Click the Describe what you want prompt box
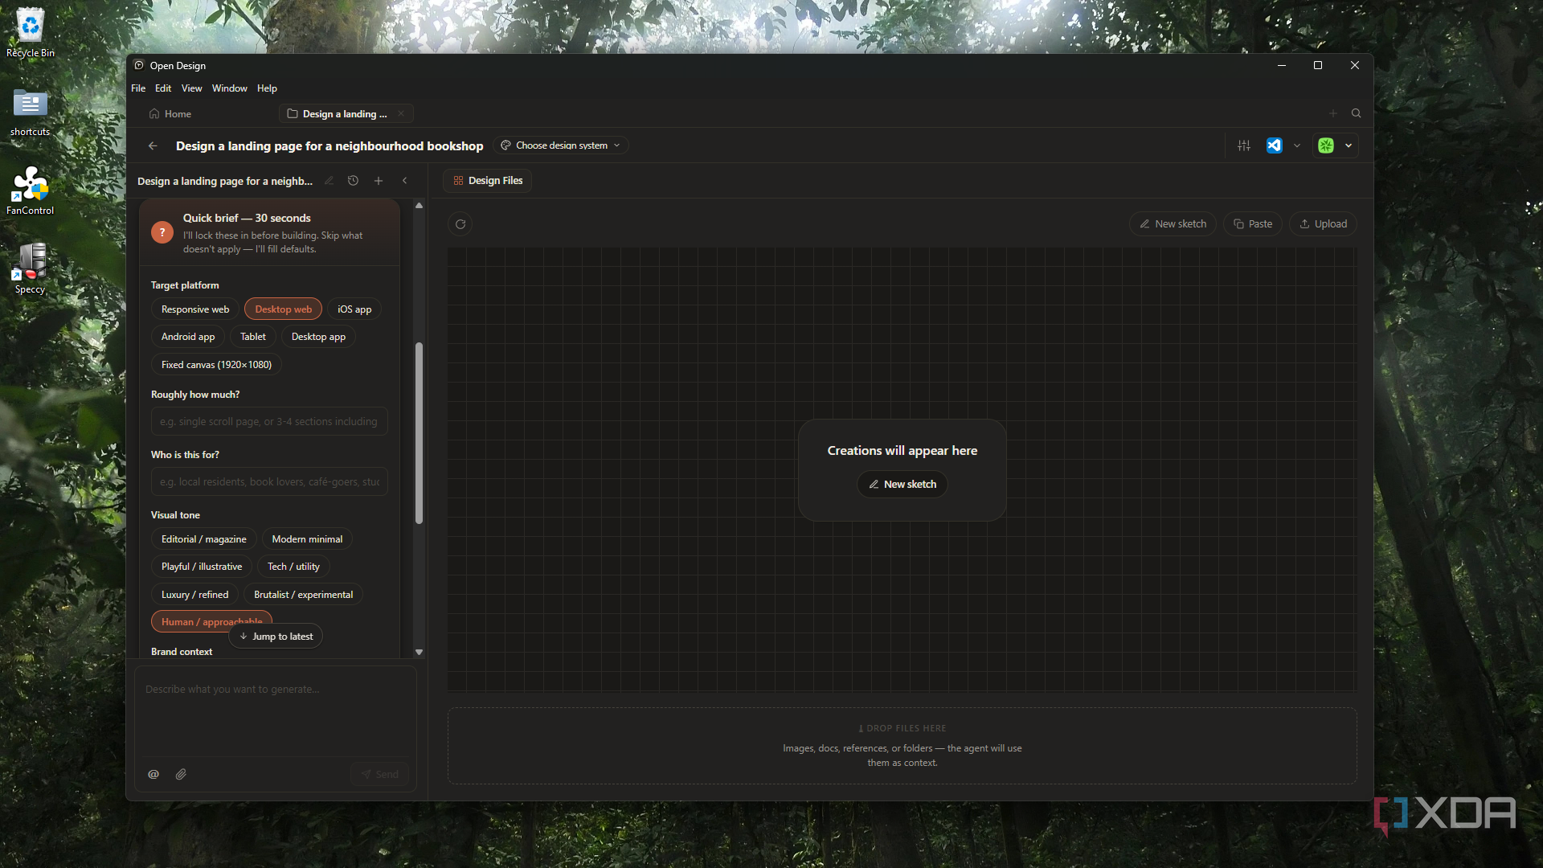 [275, 711]
